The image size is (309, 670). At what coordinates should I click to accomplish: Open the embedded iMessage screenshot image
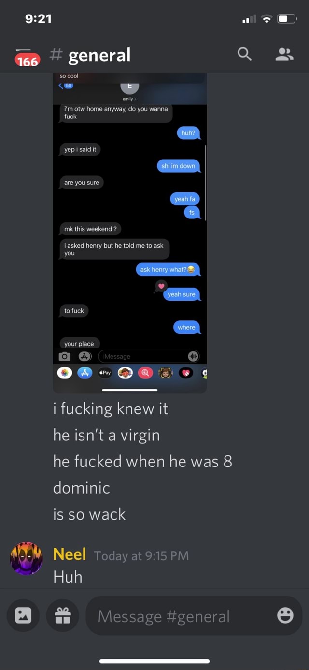point(130,233)
